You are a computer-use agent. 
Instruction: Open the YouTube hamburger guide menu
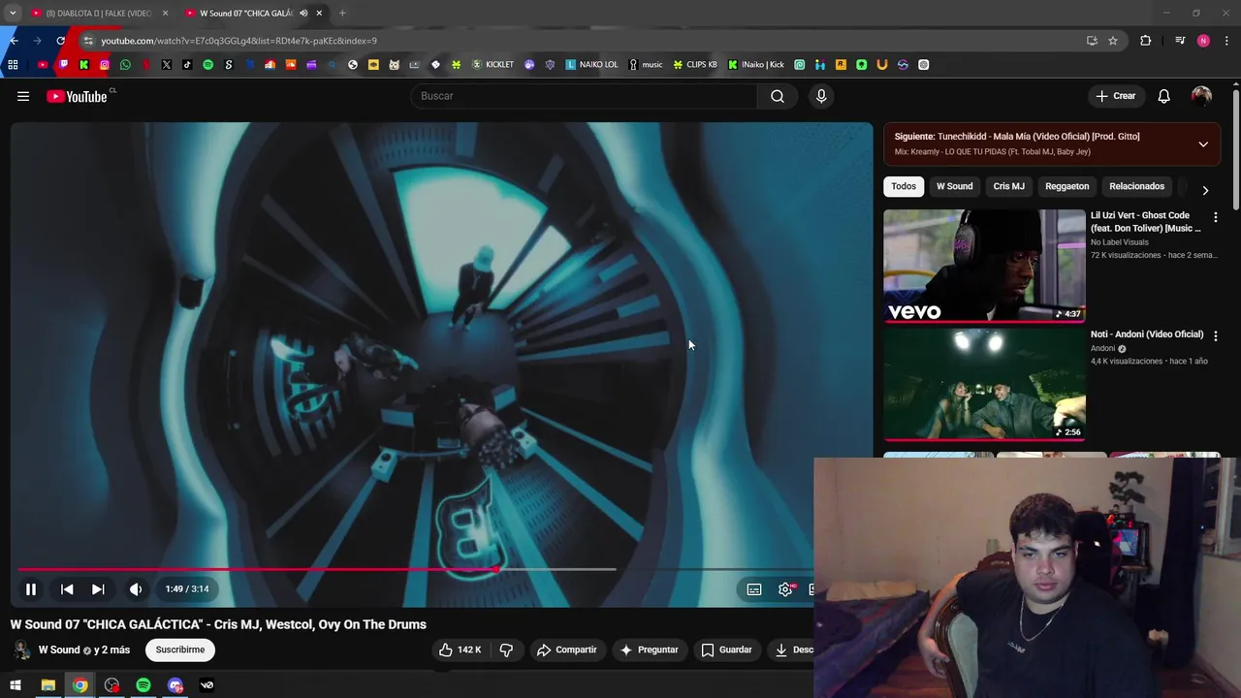tap(23, 96)
